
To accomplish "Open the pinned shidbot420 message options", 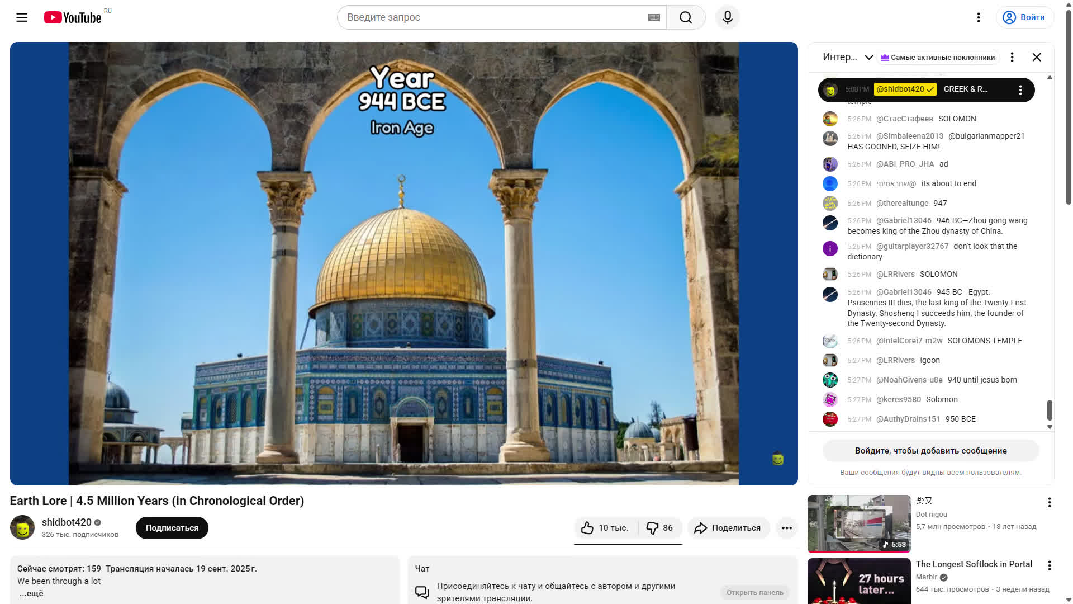I will coord(1020,90).
